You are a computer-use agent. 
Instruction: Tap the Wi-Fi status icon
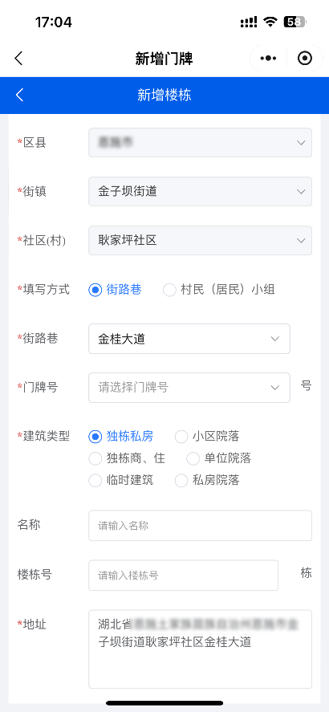271,22
